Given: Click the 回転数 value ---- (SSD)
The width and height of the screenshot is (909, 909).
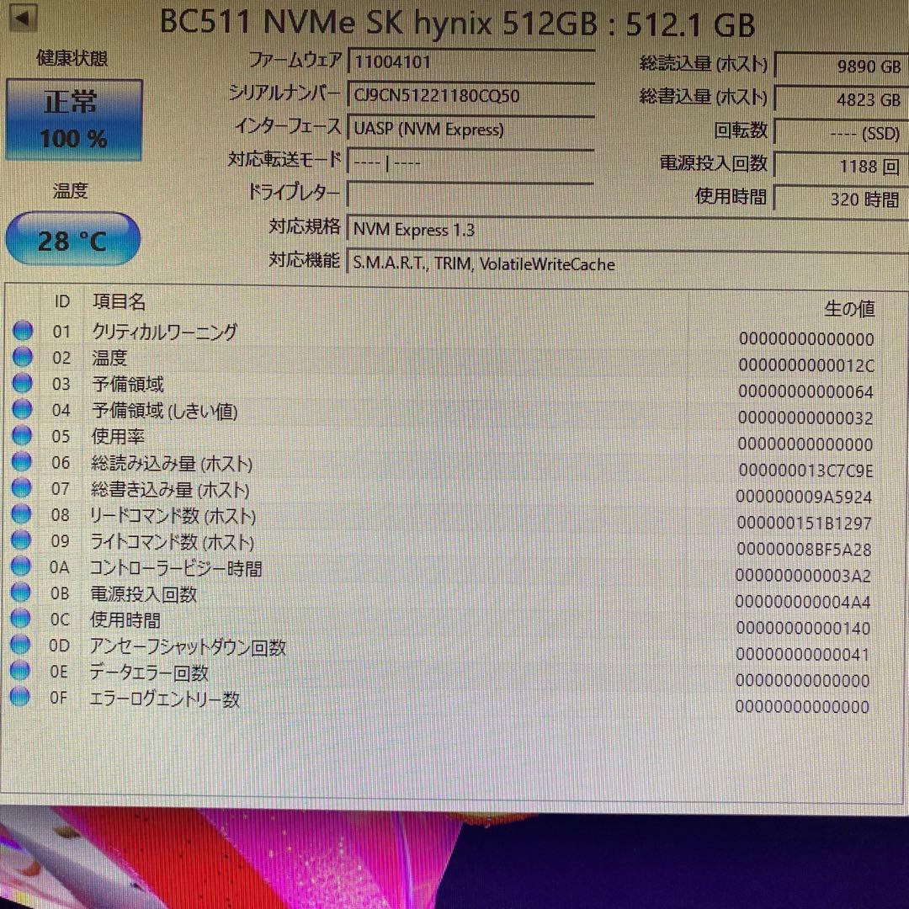Looking at the screenshot, I should 841,133.
